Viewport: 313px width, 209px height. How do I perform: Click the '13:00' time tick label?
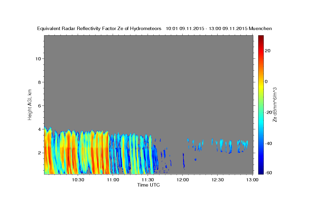(x=252, y=180)
